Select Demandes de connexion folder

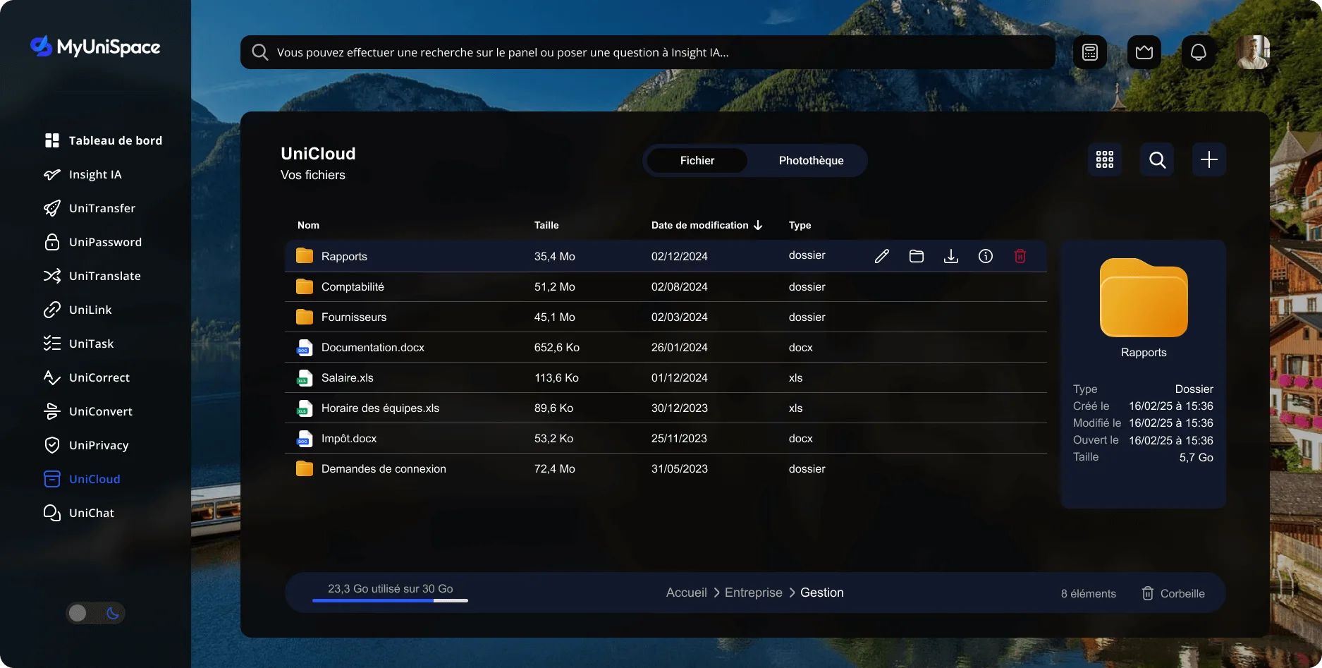click(x=666, y=468)
